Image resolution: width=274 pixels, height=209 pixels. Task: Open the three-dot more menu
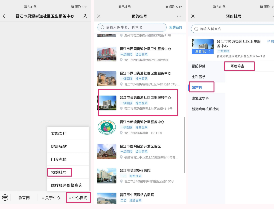179,16
